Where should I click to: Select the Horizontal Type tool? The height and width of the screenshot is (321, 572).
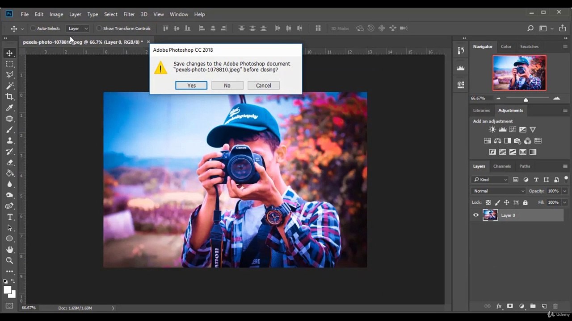[10, 217]
